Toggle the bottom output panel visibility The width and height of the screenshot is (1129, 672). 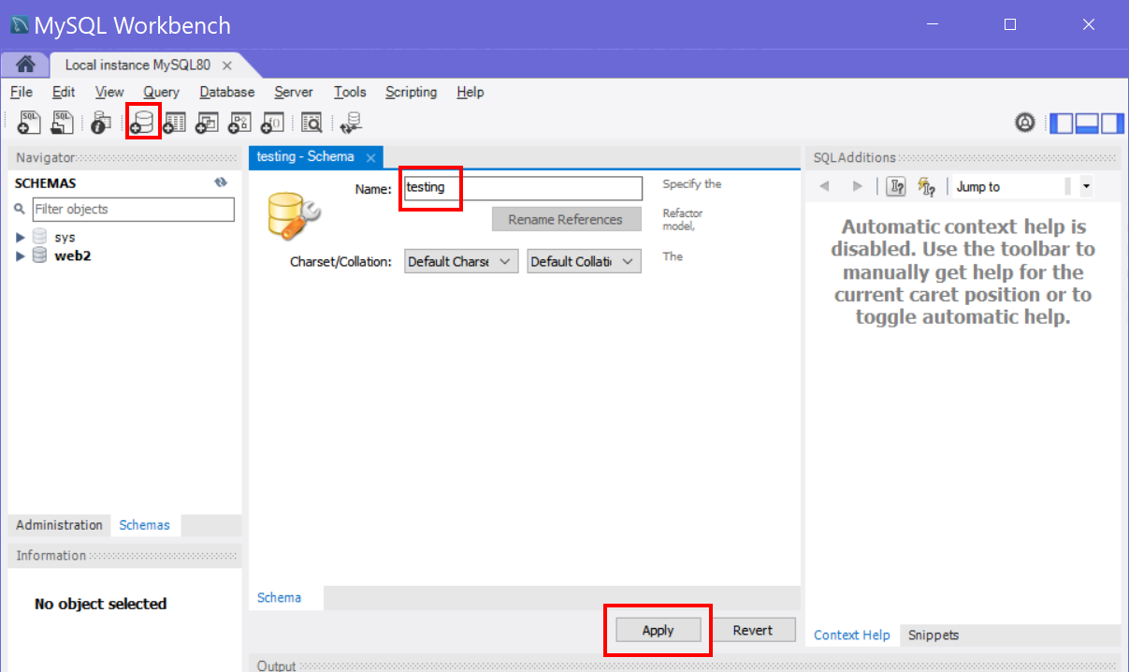click(x=1086, y=124)
